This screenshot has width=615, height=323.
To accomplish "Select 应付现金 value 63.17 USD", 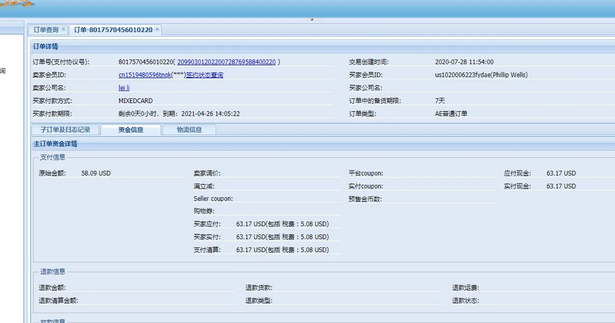I will coord(561,173).
